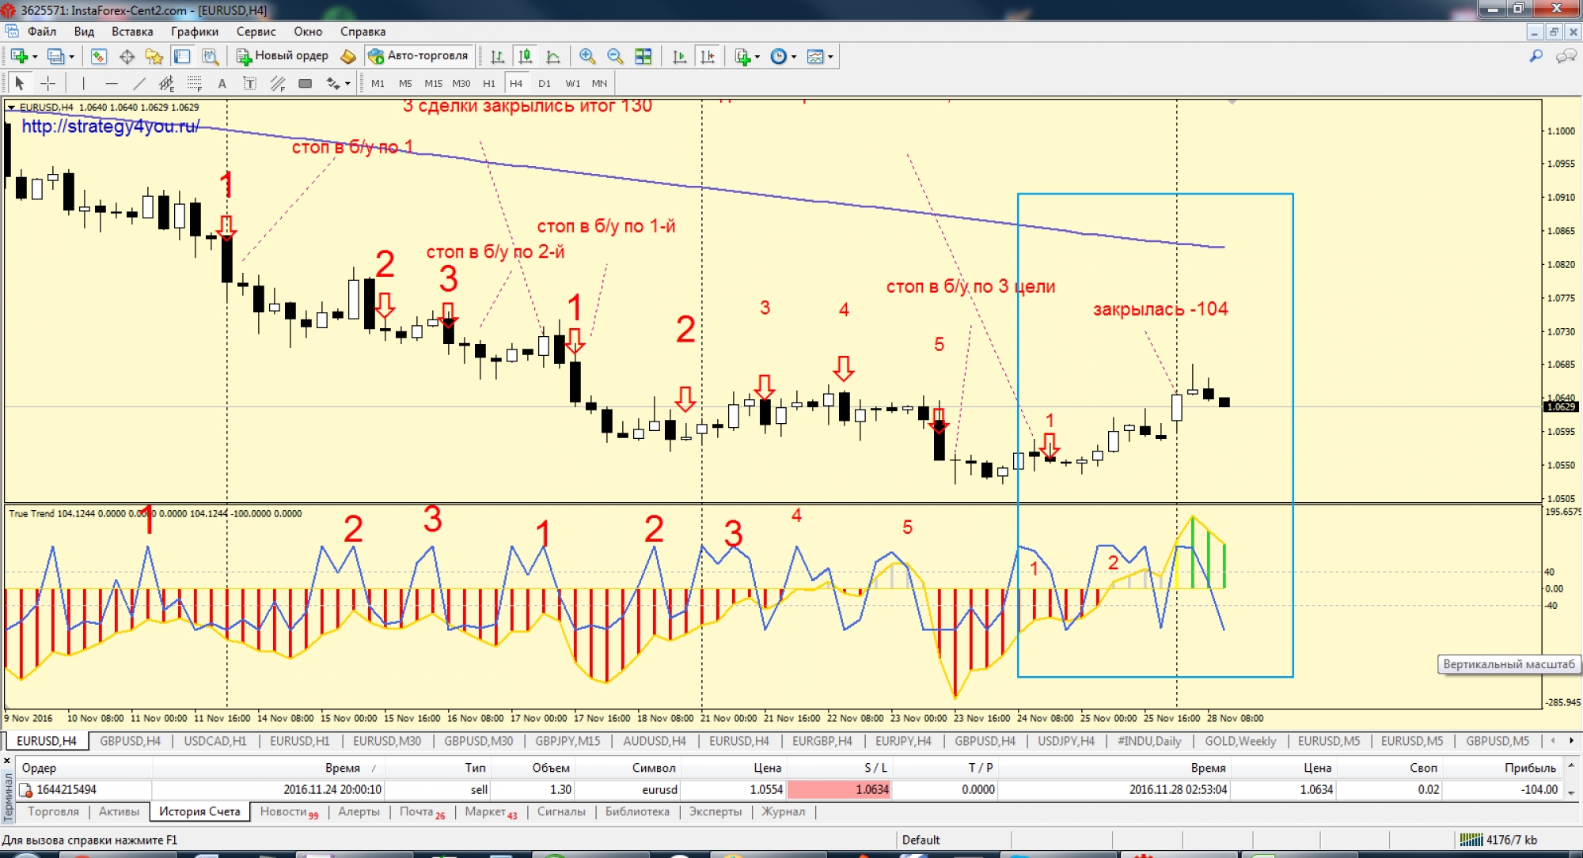Draw a horizontal line tool

[x=112, y=83]
